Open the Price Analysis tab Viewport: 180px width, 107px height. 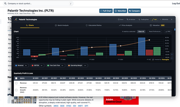click(125, 25)
